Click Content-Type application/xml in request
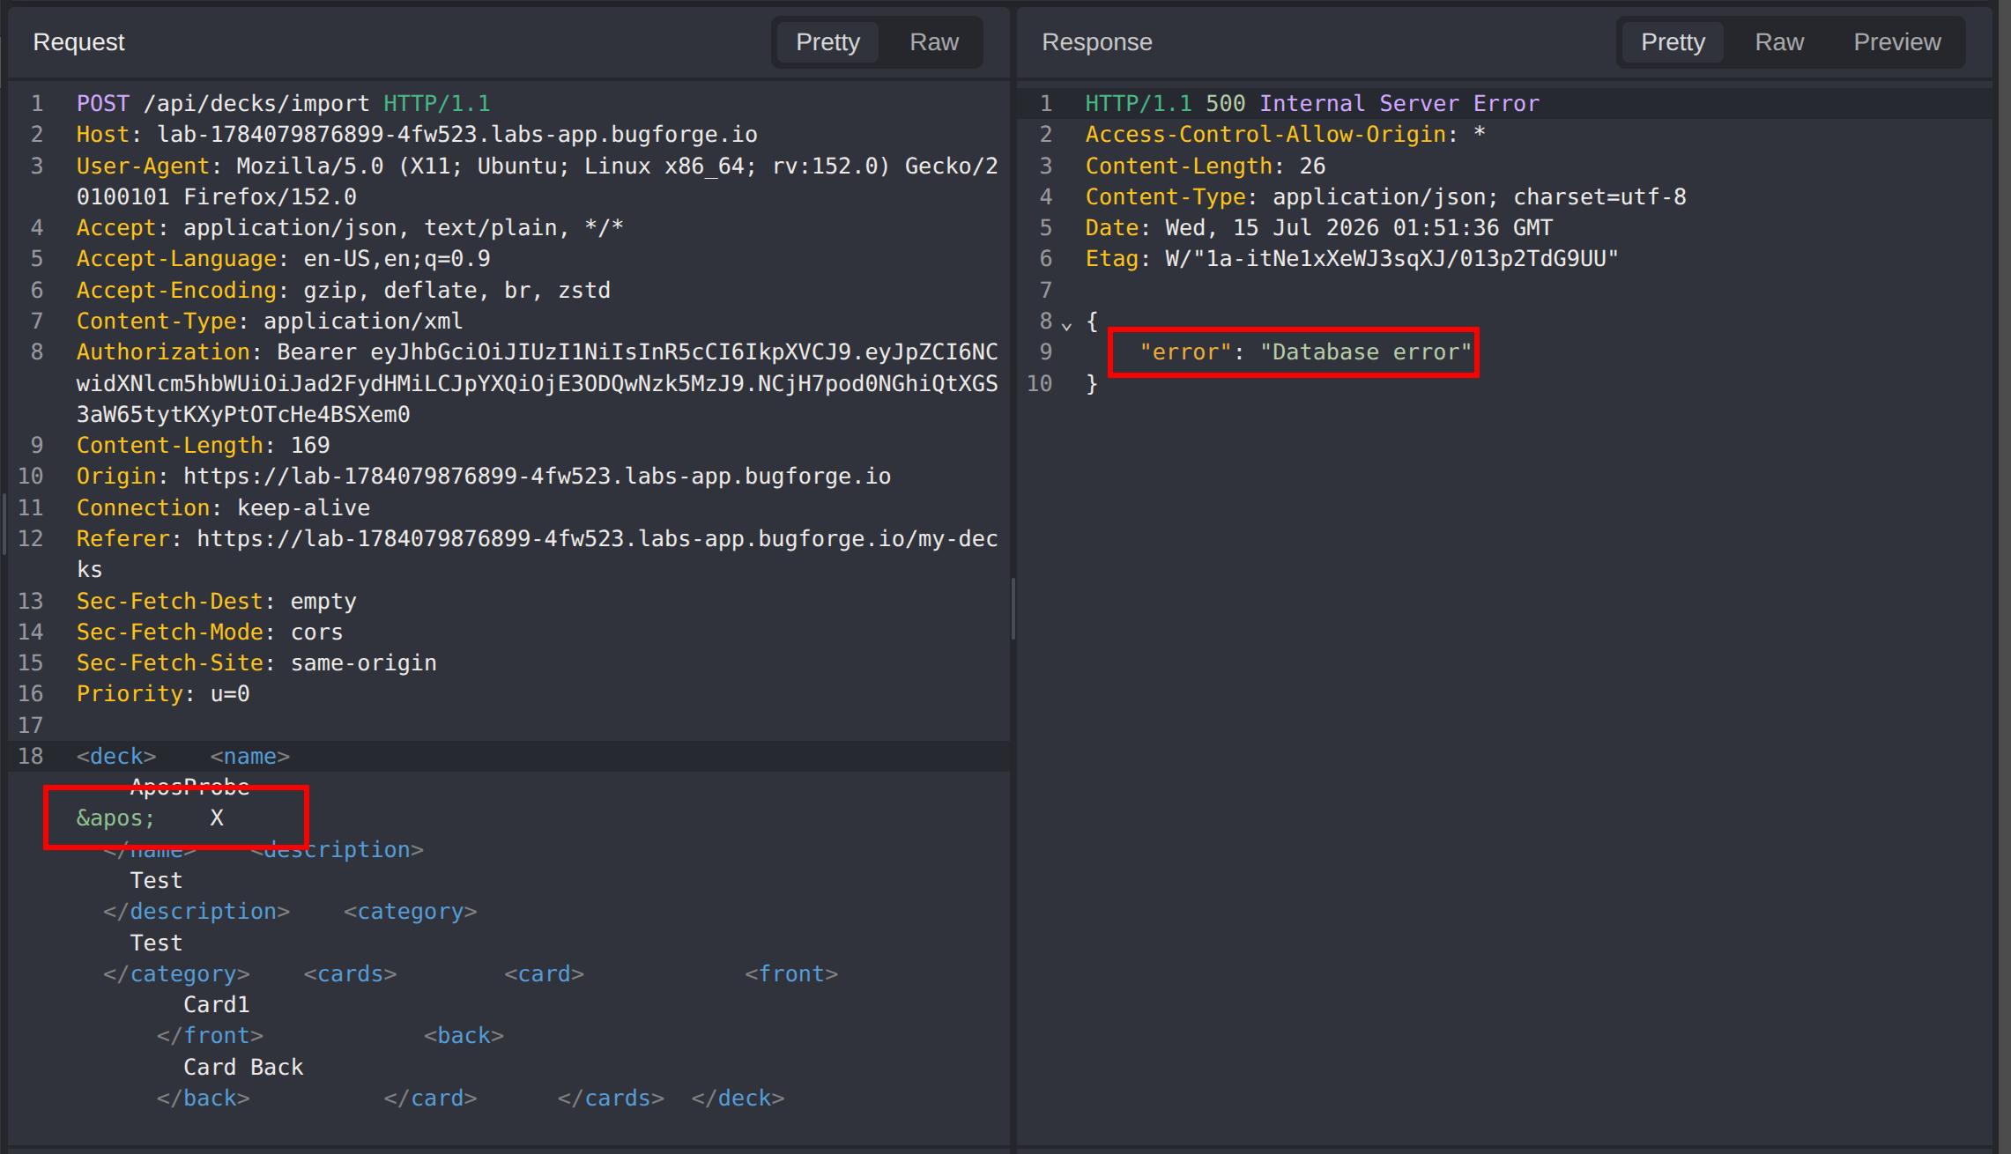The width and height of the screenshot is (2011, 1154). click(x=270, y=321)
